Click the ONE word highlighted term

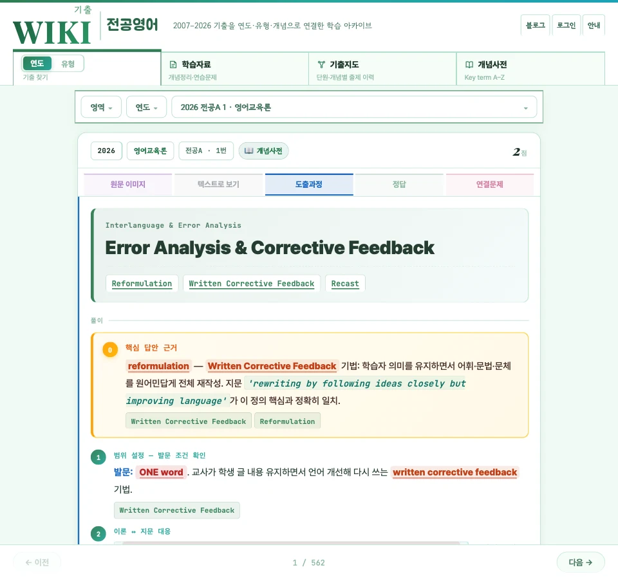[161, 472]
